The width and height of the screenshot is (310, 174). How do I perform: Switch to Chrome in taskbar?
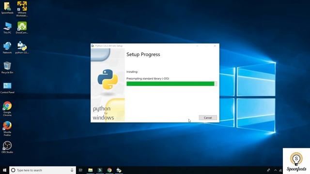coord(109,170)
